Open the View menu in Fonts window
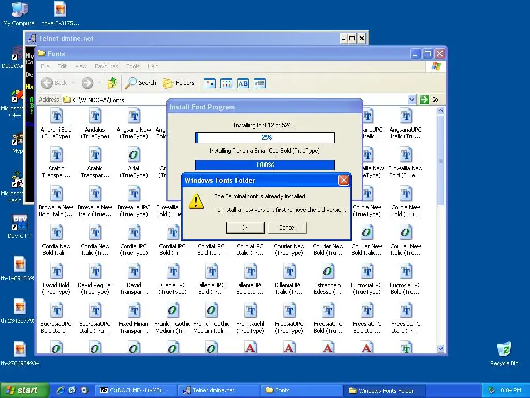Viewport: 530px width, 398px height. tap(81, 66)
